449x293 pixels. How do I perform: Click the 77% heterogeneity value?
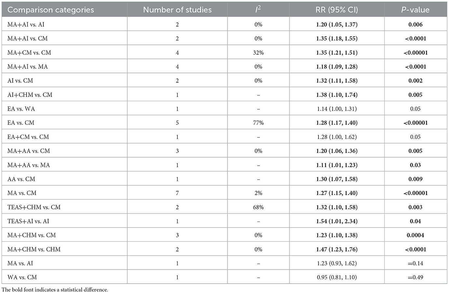coord(258,123)
